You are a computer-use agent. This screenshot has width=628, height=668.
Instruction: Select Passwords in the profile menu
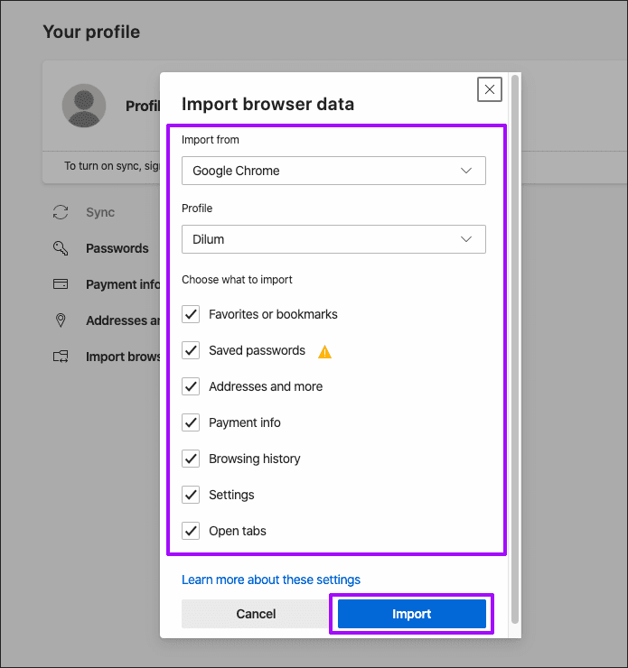(117, 248)
